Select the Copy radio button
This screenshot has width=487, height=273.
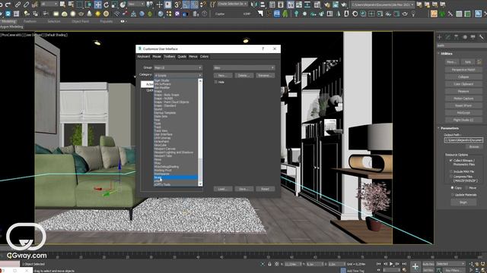click(452, 188)
